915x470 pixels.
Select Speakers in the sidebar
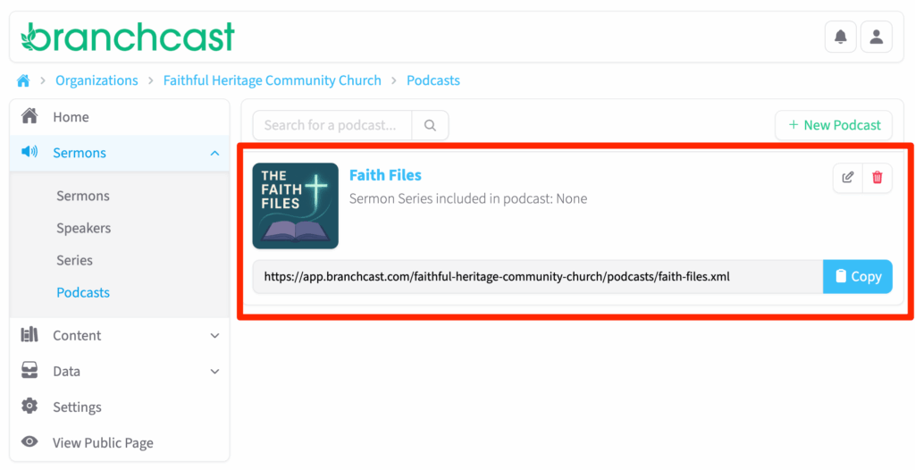point(83,228)
